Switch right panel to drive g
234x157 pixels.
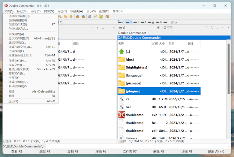(x=151, y=22)
